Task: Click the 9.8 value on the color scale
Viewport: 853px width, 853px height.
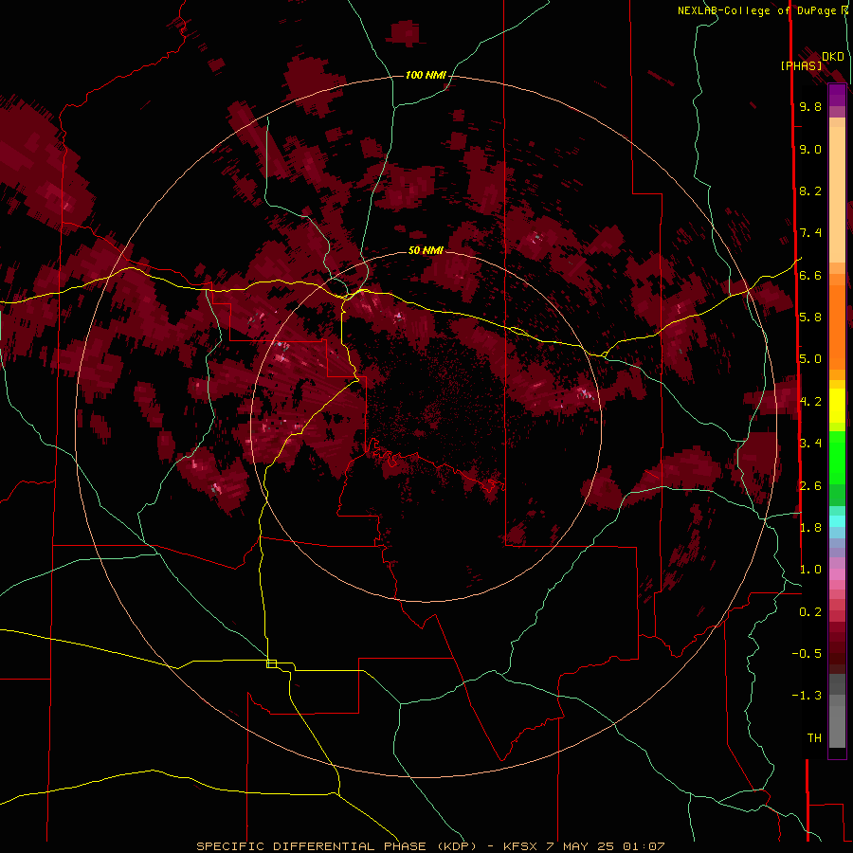Action: (x=810, y=106)
